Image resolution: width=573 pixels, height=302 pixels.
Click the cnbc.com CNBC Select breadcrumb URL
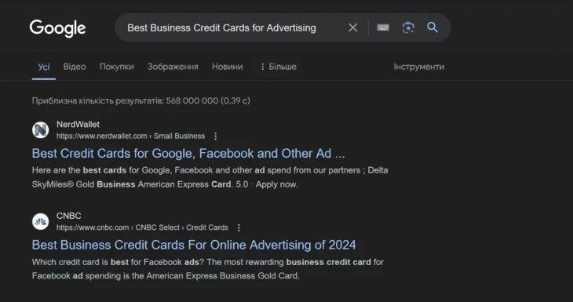(142, 227)
